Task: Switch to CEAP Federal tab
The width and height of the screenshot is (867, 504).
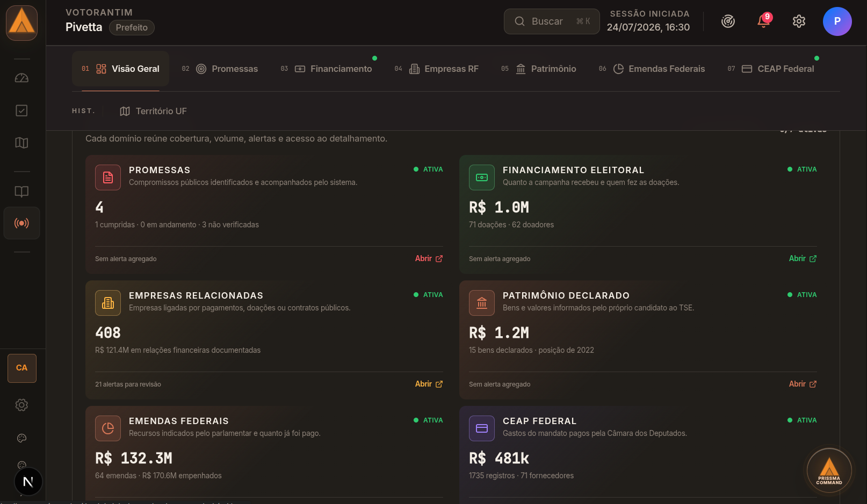Action: tap(771, 69)
